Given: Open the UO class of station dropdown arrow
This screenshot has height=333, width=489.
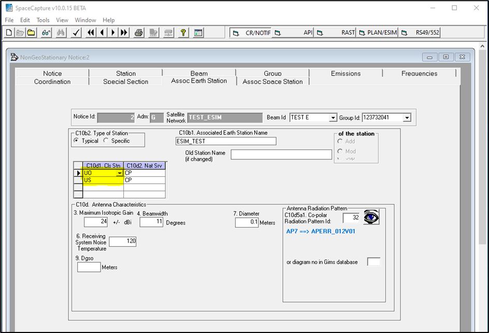Looking at the screenshot, I should [120, 173].
